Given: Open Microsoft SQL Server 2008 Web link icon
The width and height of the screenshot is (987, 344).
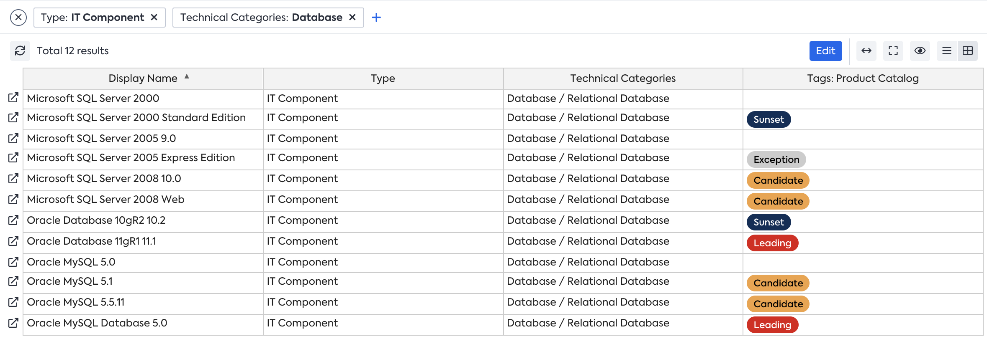Looking at the screenshot, I should [13, 200].
